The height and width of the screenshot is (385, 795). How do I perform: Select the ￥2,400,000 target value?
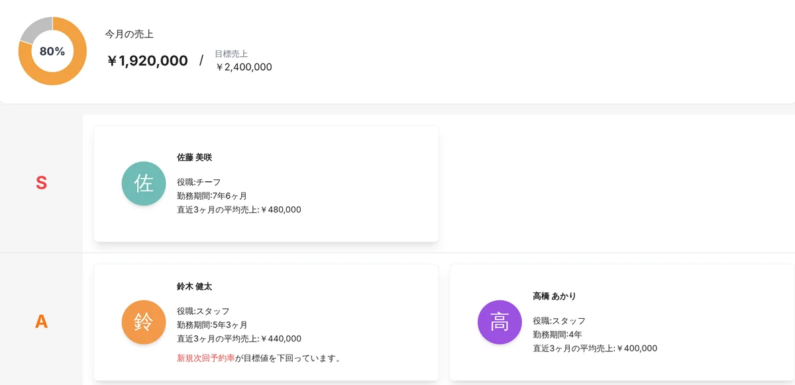[243, 67]
